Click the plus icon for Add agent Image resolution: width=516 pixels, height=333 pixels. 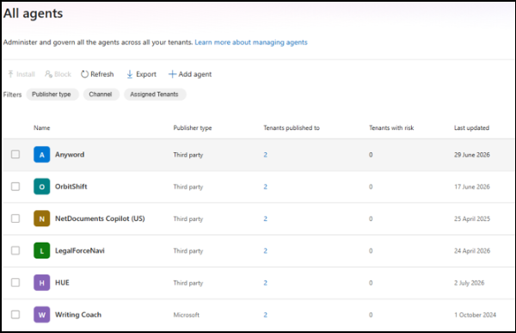click(172, 74)
